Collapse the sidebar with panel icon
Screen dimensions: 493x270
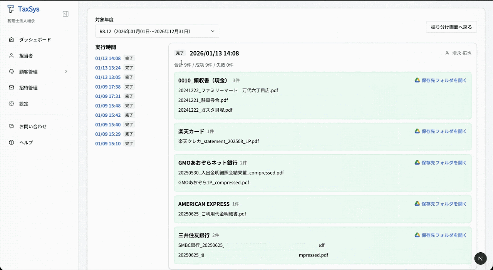coord(65,14)
